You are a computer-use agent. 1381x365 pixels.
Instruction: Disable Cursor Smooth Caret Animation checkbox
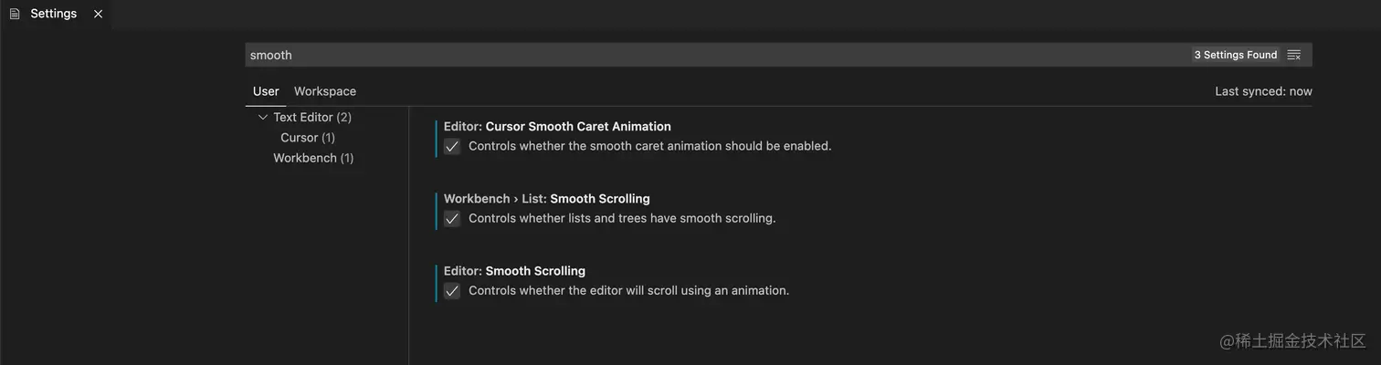[451, 146]
